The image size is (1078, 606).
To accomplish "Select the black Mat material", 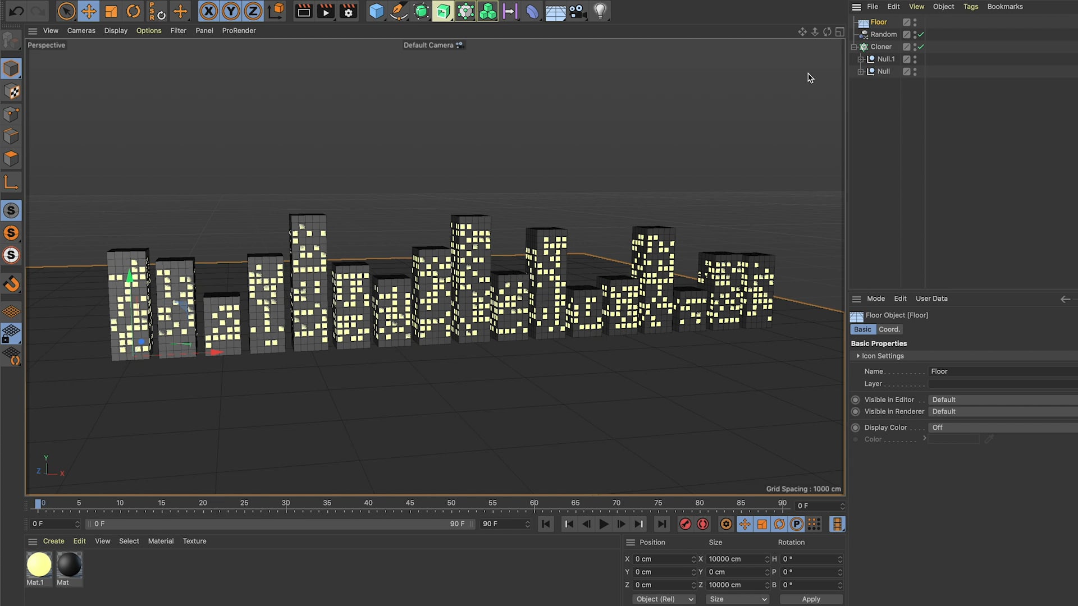I will 69,564.
